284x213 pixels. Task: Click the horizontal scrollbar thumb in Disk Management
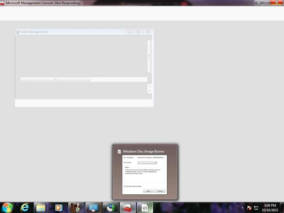(55, 79)
